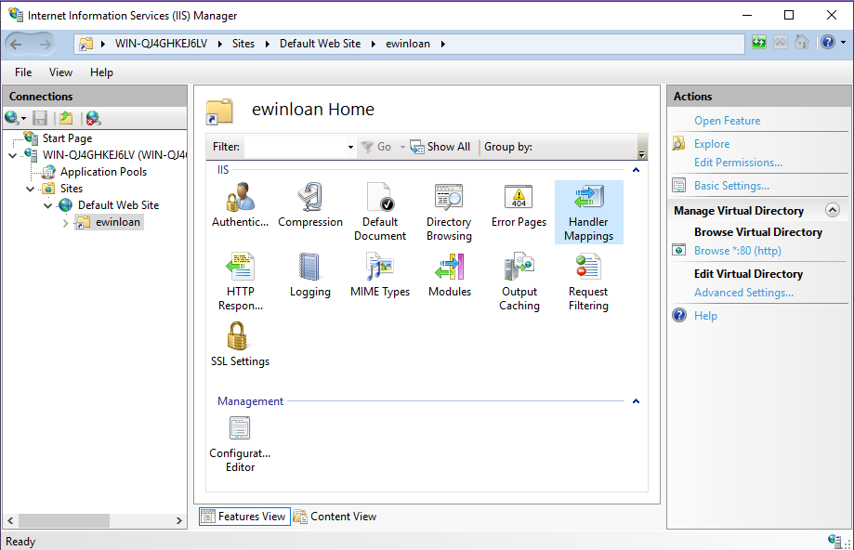The height and width of the screenshot is (550, 854).
Task: Open the Error Pages feature
Action: [x=519, y=205]
